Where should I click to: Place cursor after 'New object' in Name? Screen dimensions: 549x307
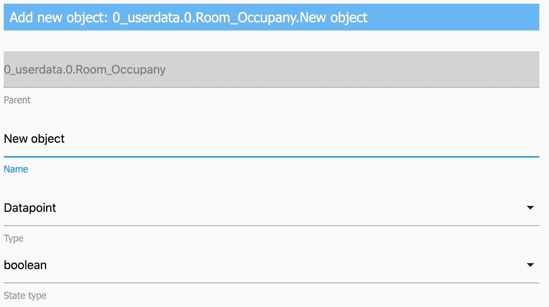(65, 139)
